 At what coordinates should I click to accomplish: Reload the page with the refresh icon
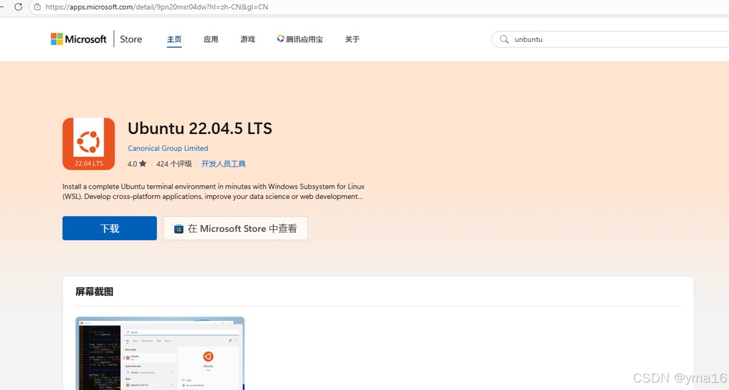click(18, 7)
